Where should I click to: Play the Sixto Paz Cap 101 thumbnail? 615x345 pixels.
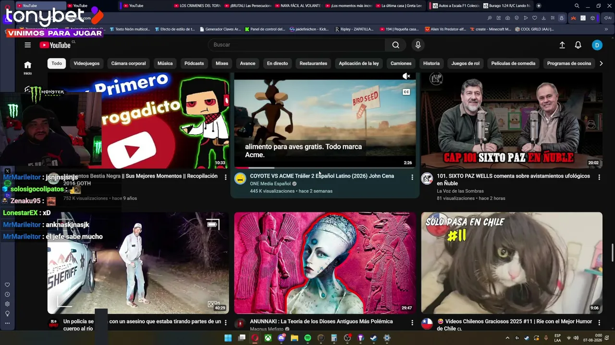(512, 120)
